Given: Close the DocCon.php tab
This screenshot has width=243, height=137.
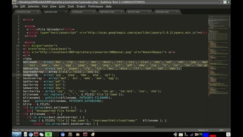Looking at the screenshot, I should click(149, 12).
